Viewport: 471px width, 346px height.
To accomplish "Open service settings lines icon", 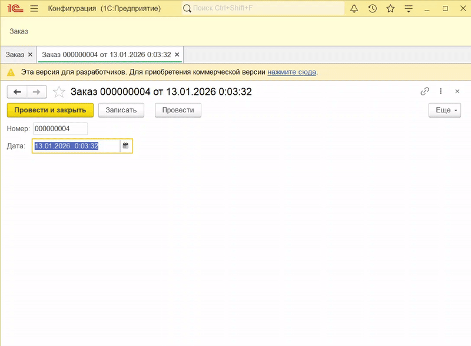I will point(409,8).
